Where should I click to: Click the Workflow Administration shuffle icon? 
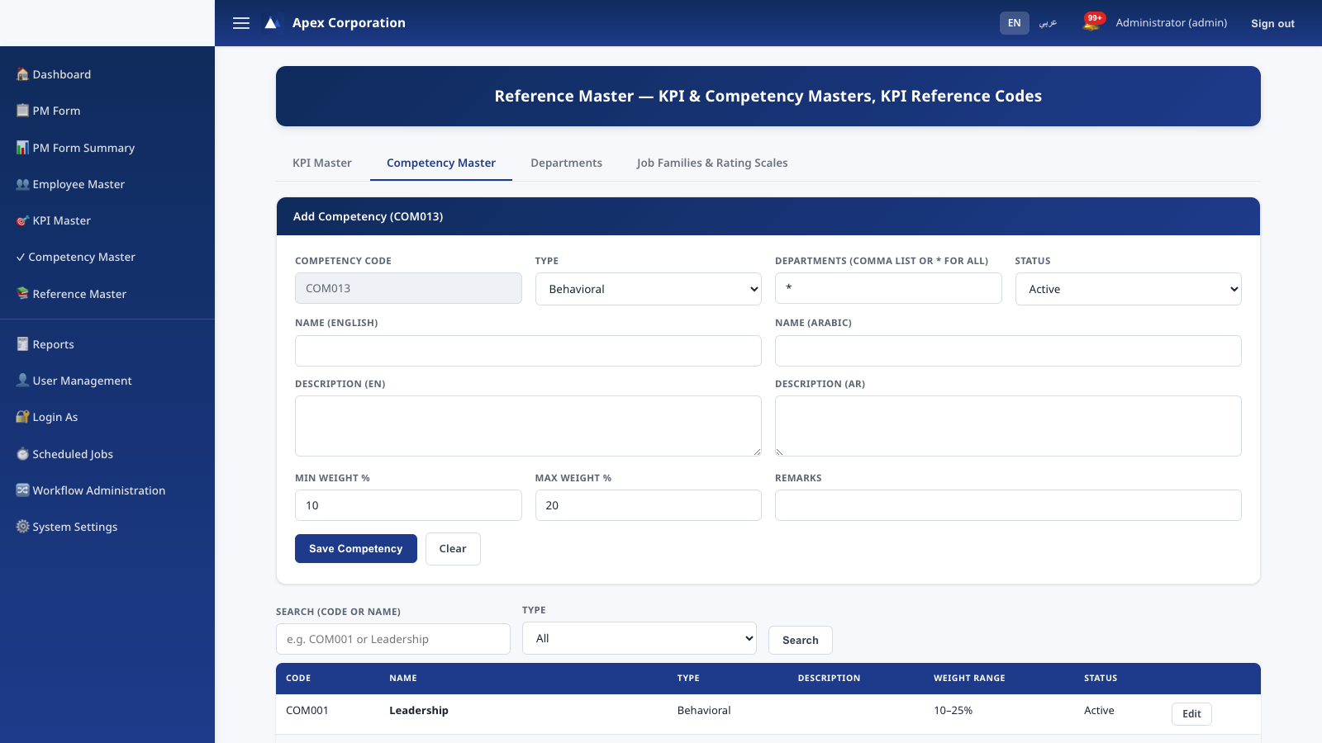click(22, 490)
